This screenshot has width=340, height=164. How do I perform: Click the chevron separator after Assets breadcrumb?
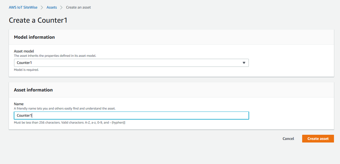pyautogui.click(x=61, y=7)
